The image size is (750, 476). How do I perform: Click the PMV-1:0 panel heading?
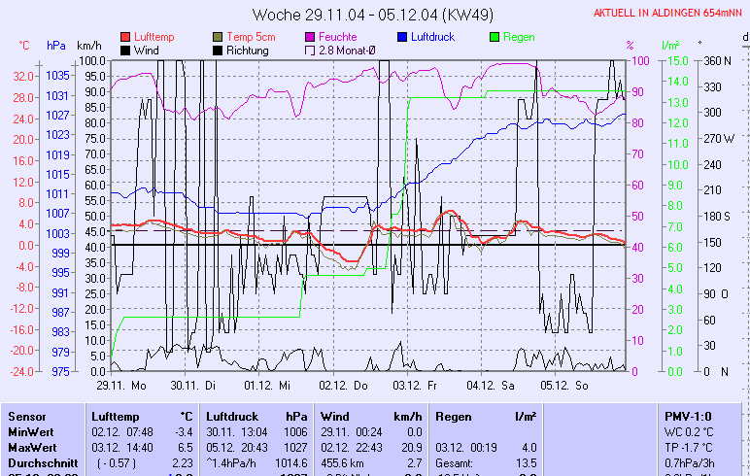[x=686, y=416]
